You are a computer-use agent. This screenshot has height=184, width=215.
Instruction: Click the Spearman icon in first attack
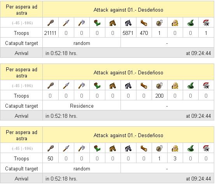(x=66, y=23)
